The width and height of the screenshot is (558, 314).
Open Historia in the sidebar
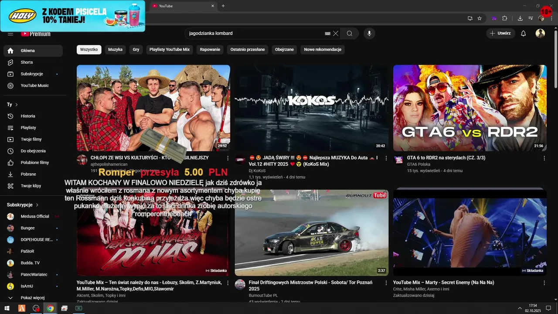pos(33,116)
